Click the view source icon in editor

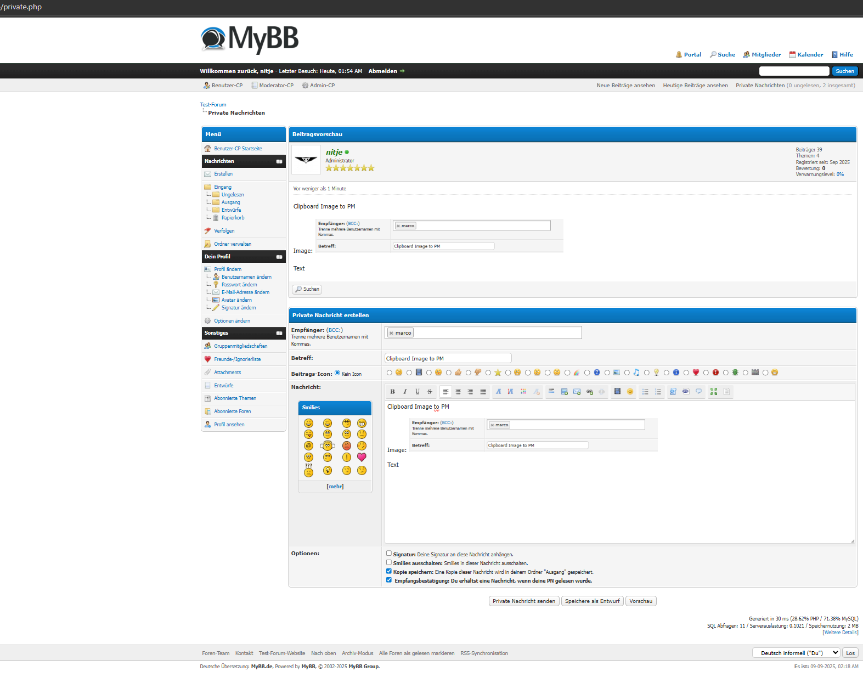[x=726, y=392]
